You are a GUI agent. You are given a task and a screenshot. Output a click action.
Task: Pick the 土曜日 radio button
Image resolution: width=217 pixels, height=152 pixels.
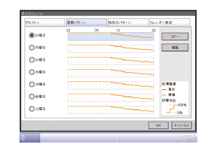[32, 109]
